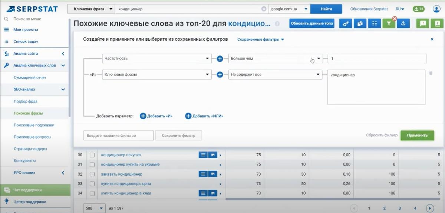Clear the search field with the X icon
This screenshot has height=213, width=445.
tap(264, 9)
